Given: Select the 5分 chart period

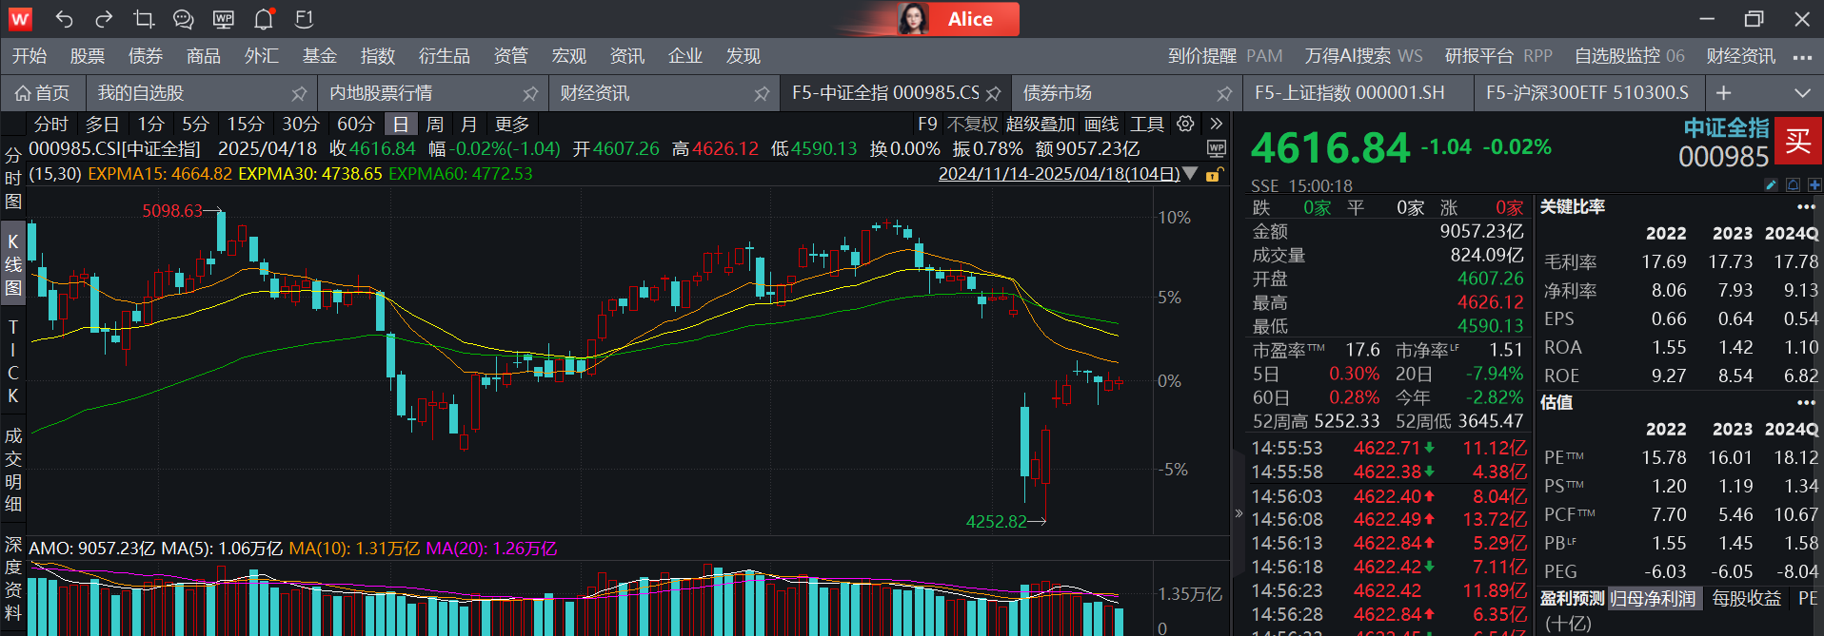Looking at the screenshot, I should click(195, 125).
